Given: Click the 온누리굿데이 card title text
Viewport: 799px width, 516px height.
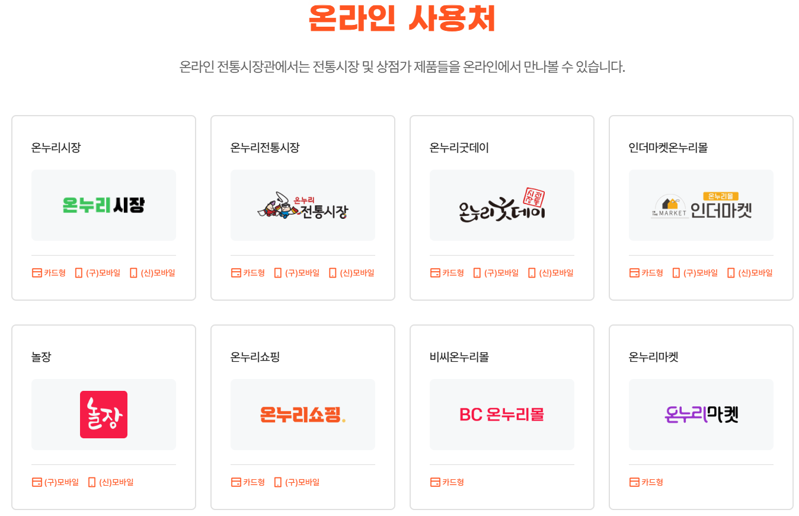Looking at the screenshot, I should [x=459, y=148].
